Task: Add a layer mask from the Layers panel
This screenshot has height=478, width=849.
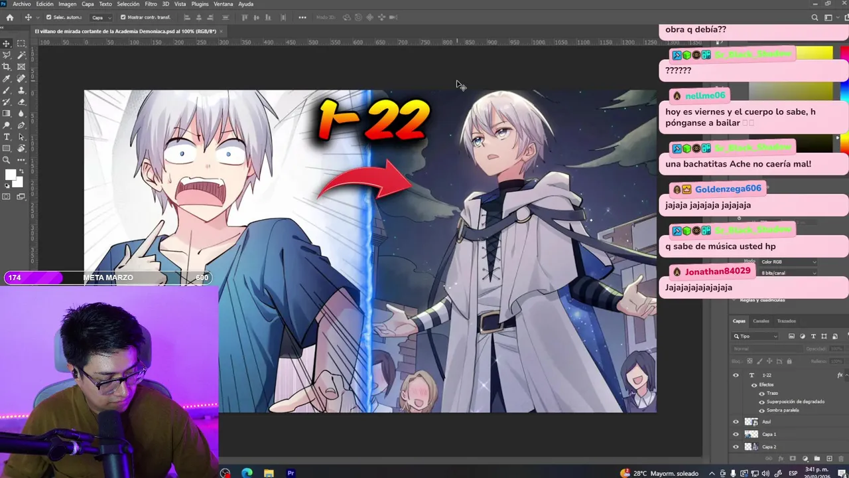Action: (x=793, y=459)
